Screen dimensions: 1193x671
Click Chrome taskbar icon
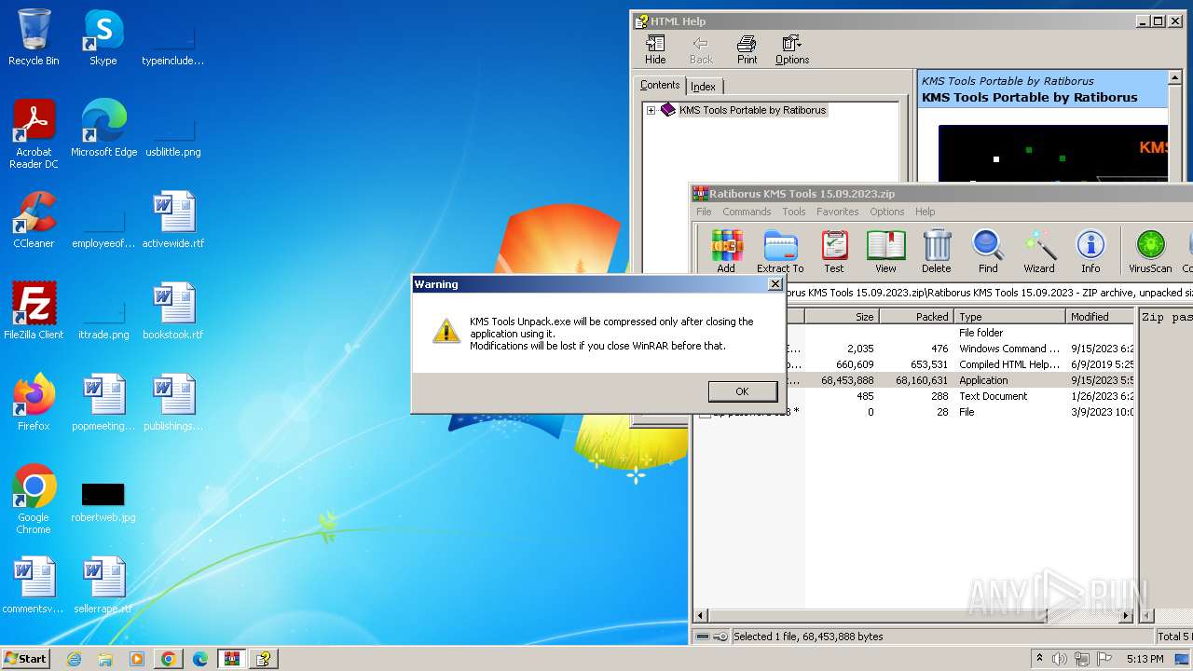pyautogui.click(x=168, y=659)
